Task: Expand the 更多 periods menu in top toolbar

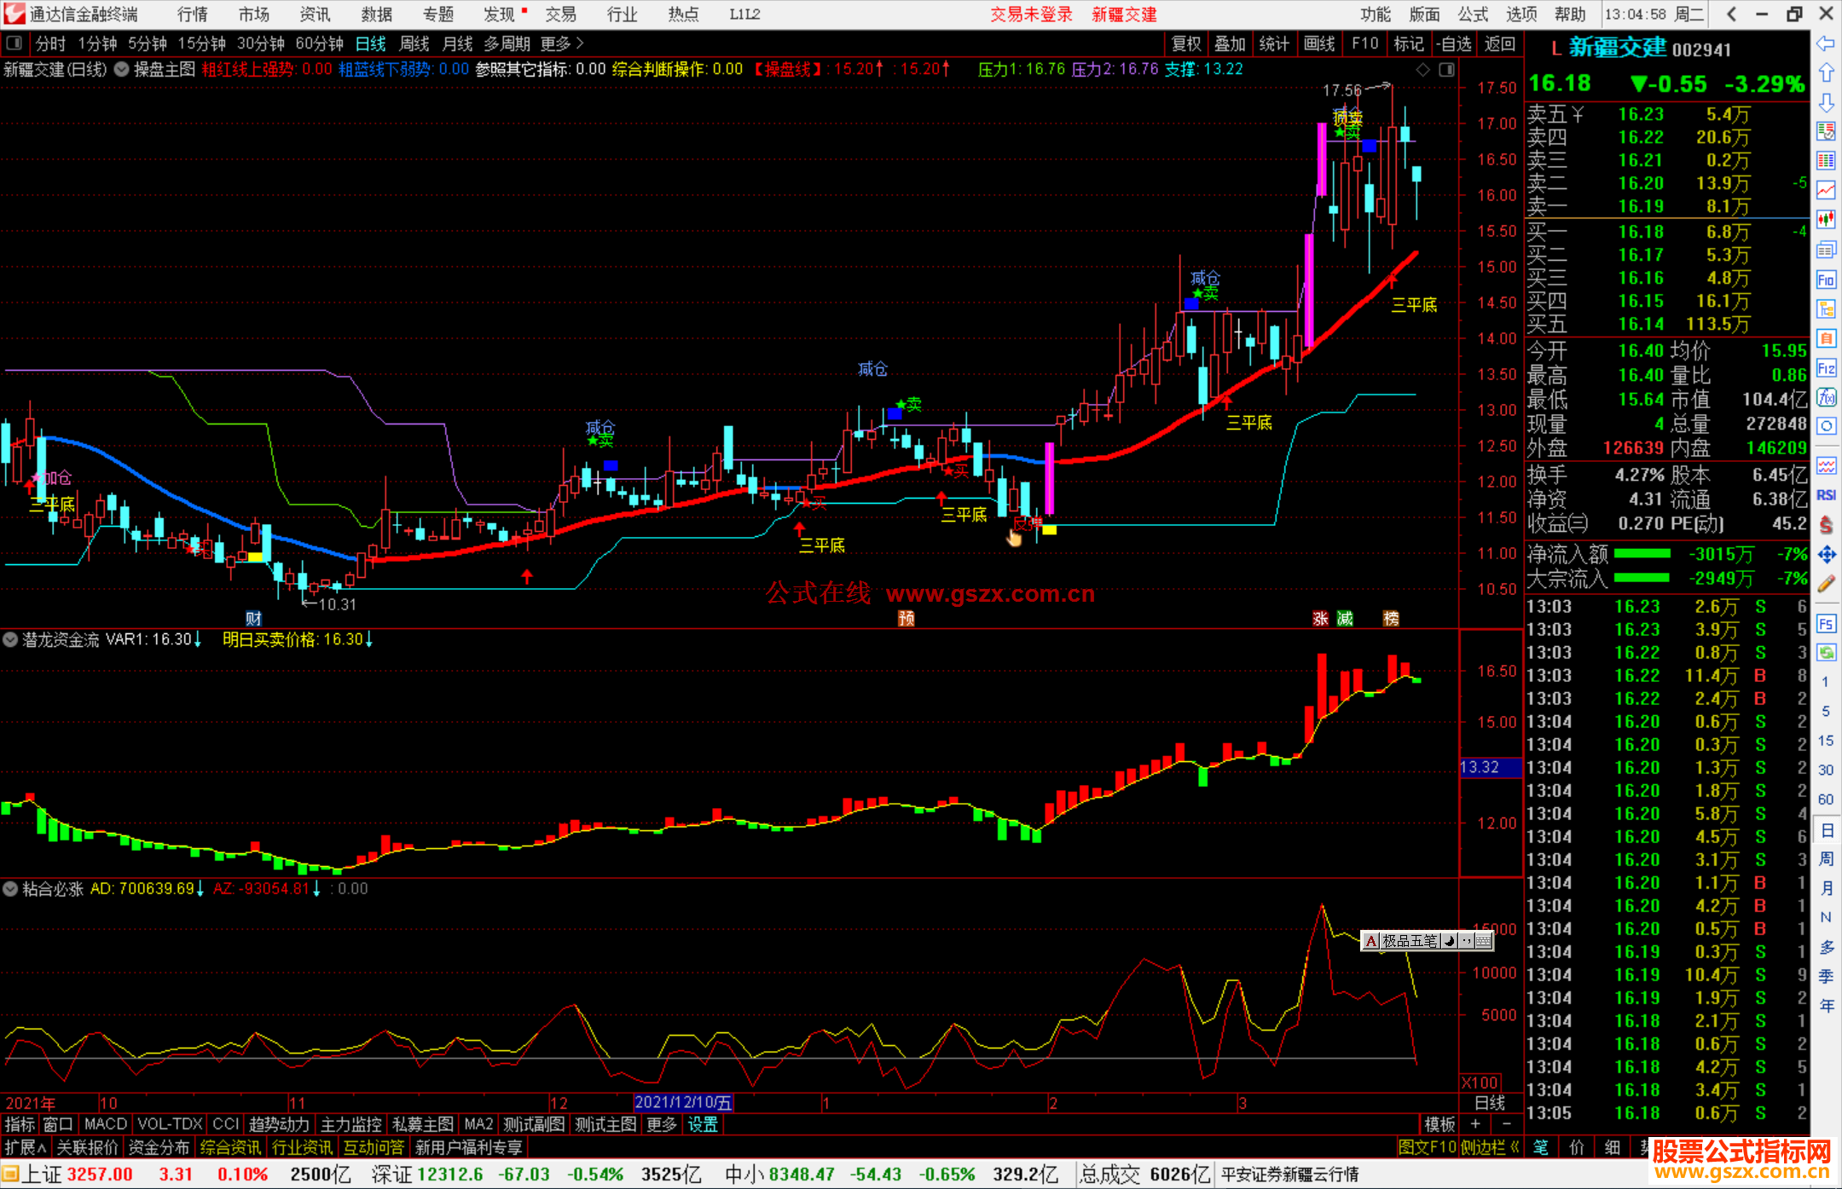Action: coord(562,43)
